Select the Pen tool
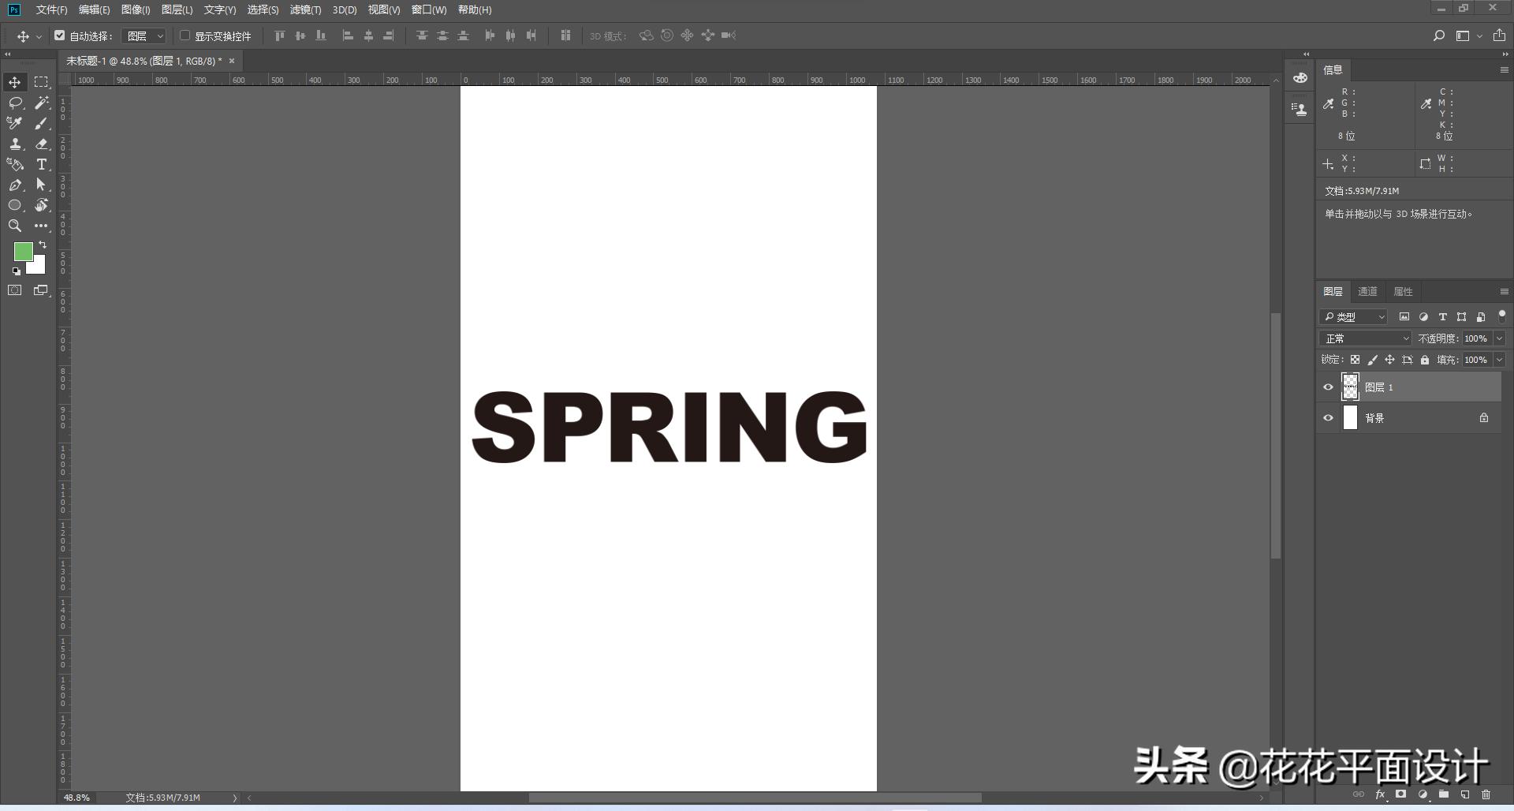 (x=15, y=185)
